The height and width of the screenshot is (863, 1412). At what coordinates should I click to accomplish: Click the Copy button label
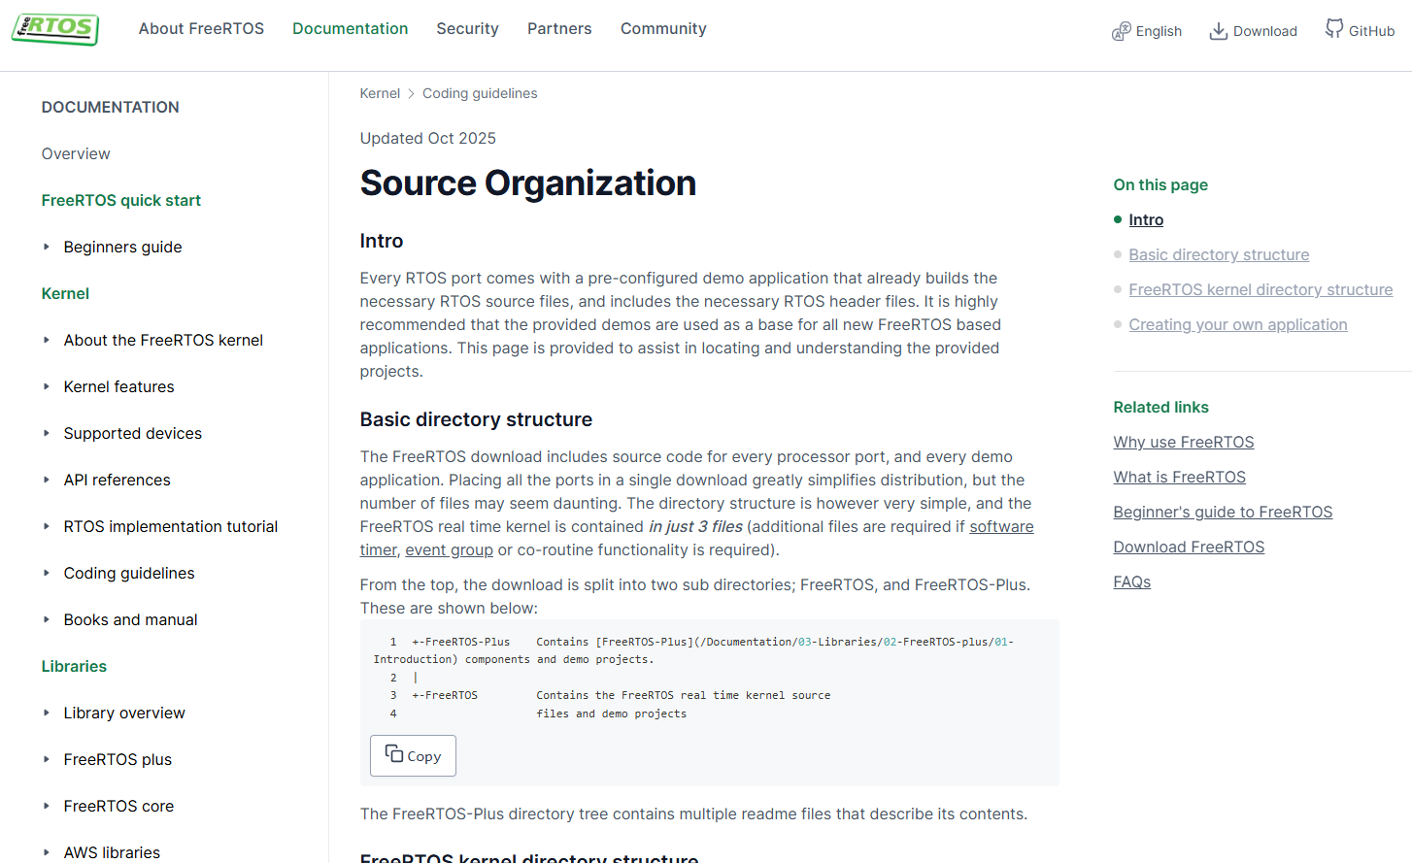423,756
